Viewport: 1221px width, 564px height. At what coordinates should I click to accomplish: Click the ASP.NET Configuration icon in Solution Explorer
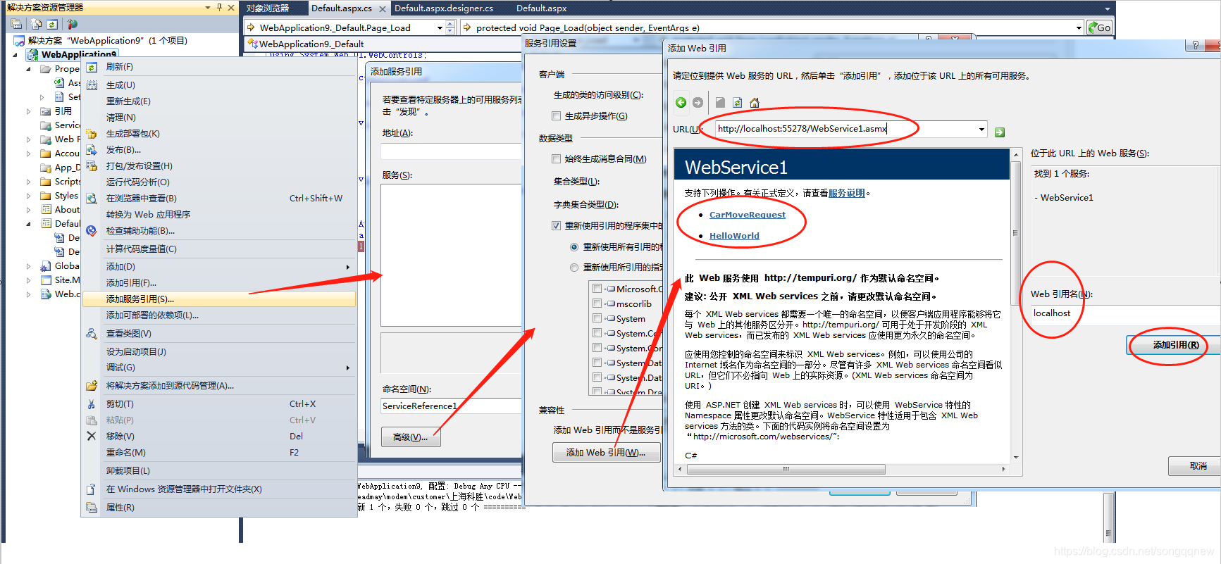click(72, 24)
